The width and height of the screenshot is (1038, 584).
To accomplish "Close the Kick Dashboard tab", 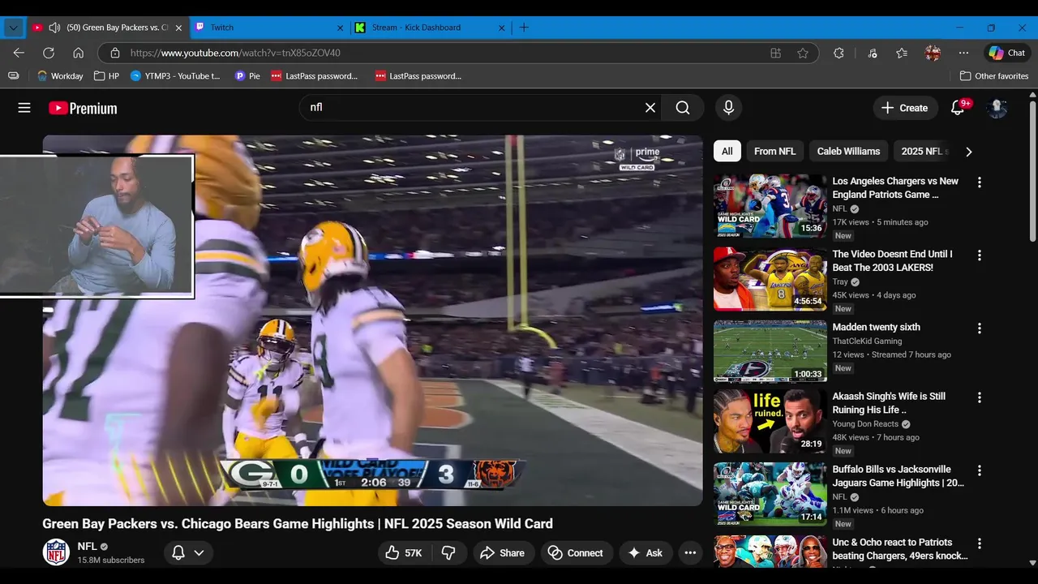I will click(x=501, y=28).
